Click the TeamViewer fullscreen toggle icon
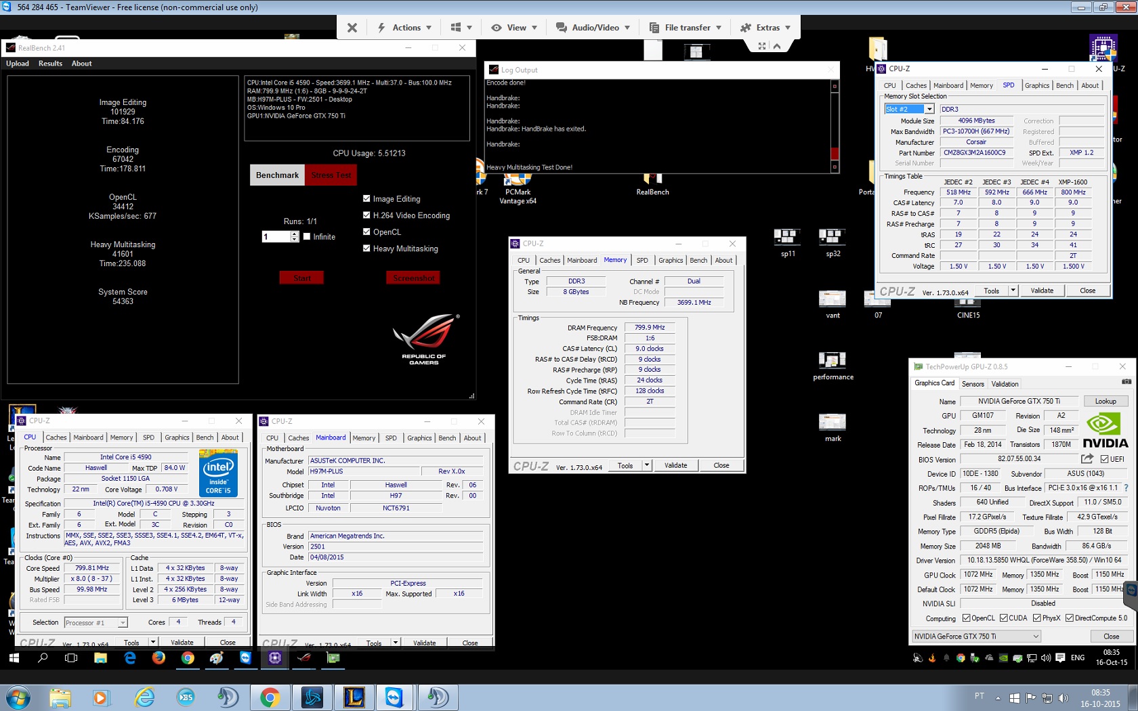Image resolution: width=1138 pixels, height=711 pixels. [x=762, y=46]
